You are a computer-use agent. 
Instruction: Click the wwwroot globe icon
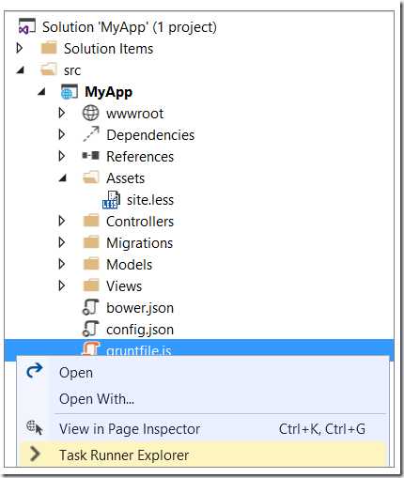point(91,113)
